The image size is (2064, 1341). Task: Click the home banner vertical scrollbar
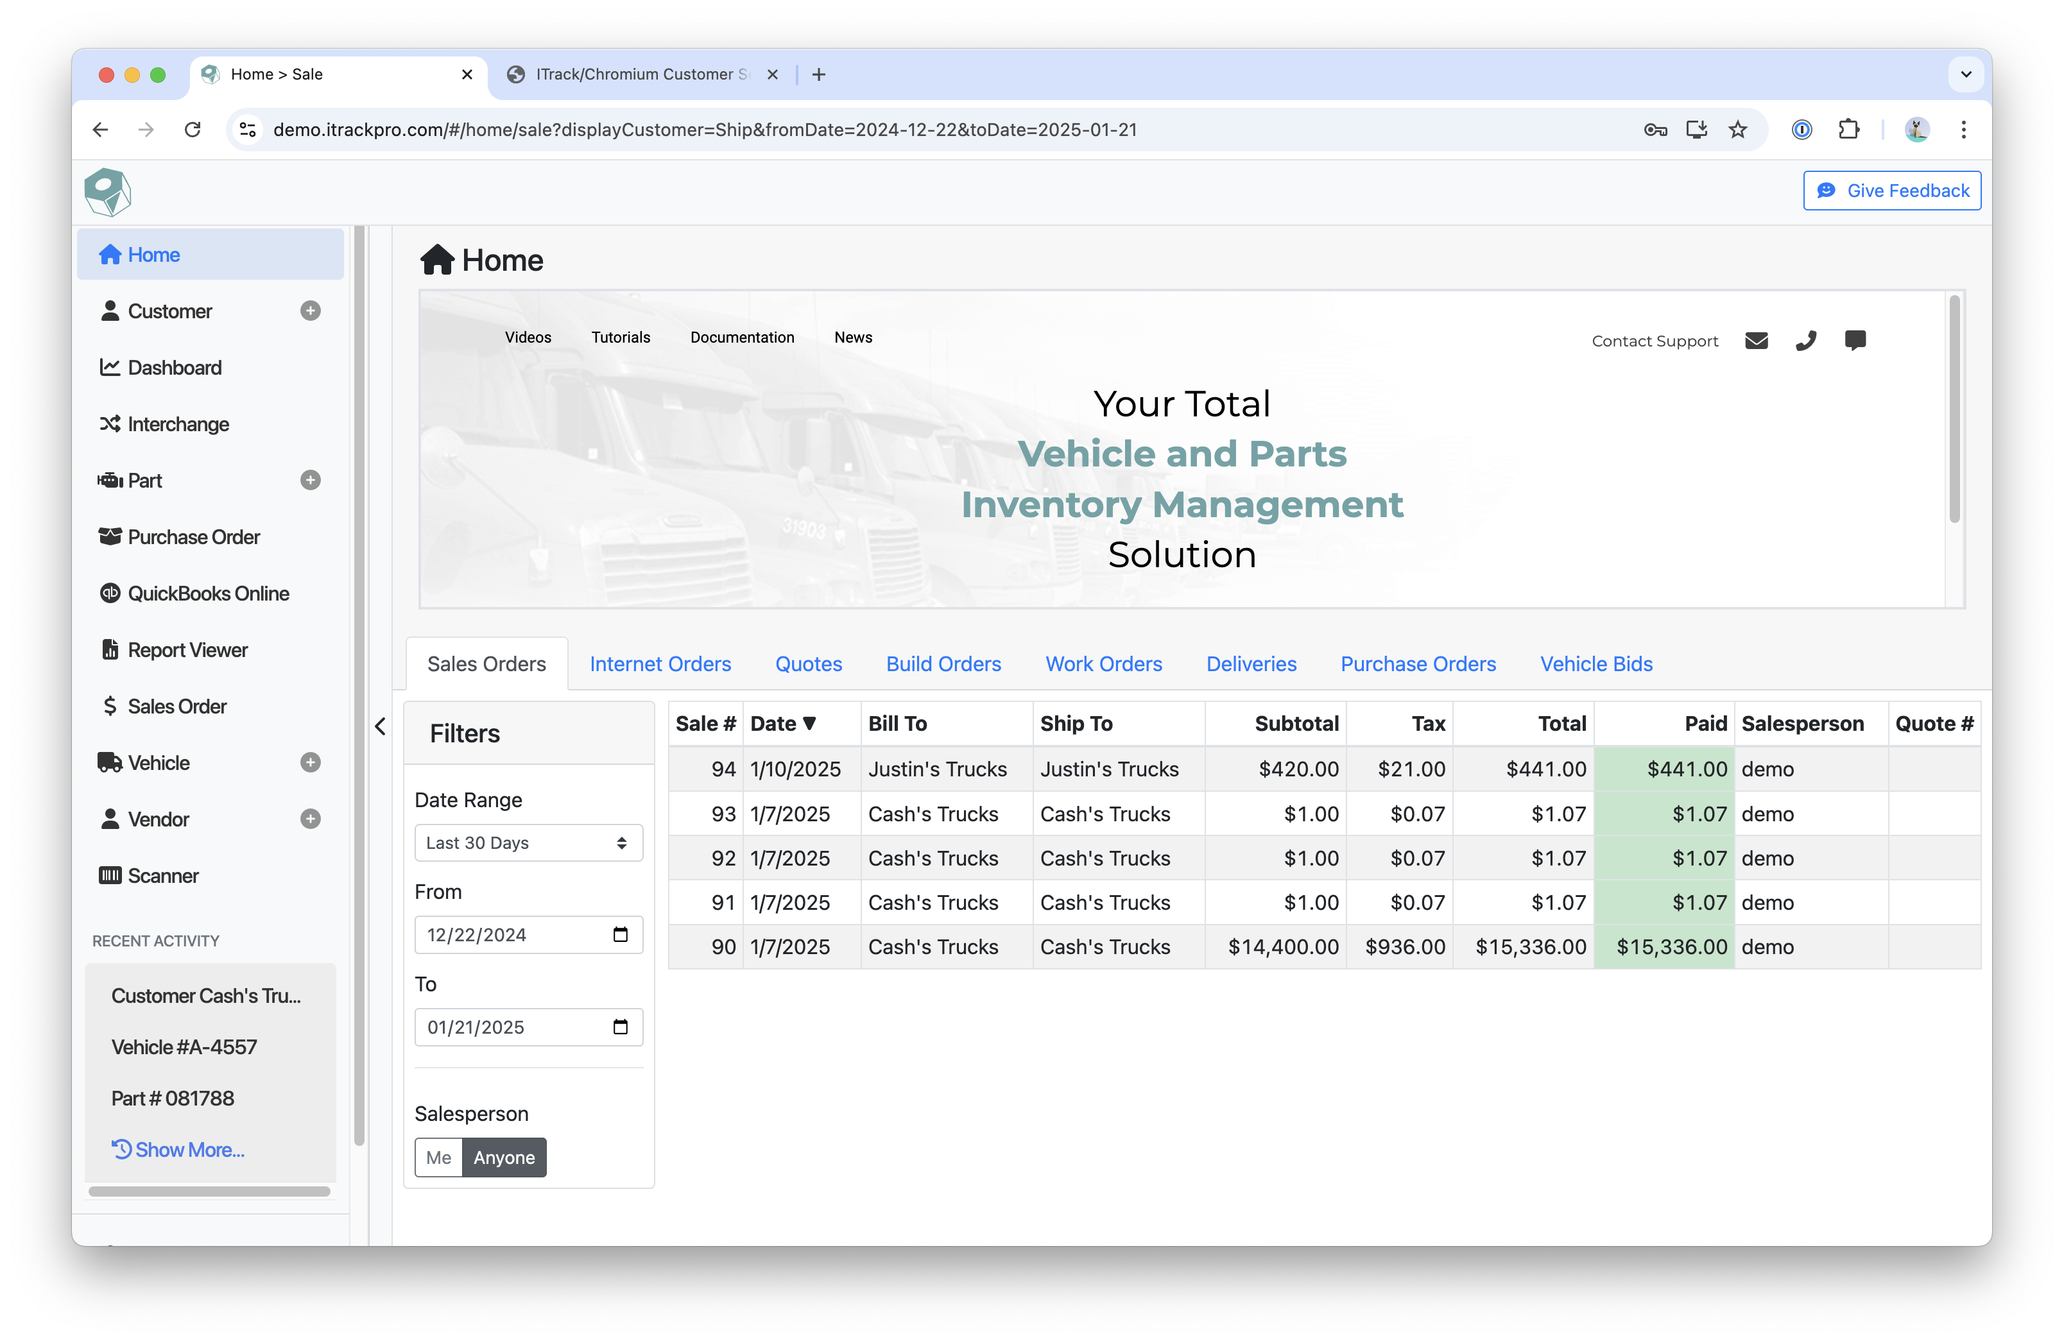pyautogui.click(x=1955, y=409)
